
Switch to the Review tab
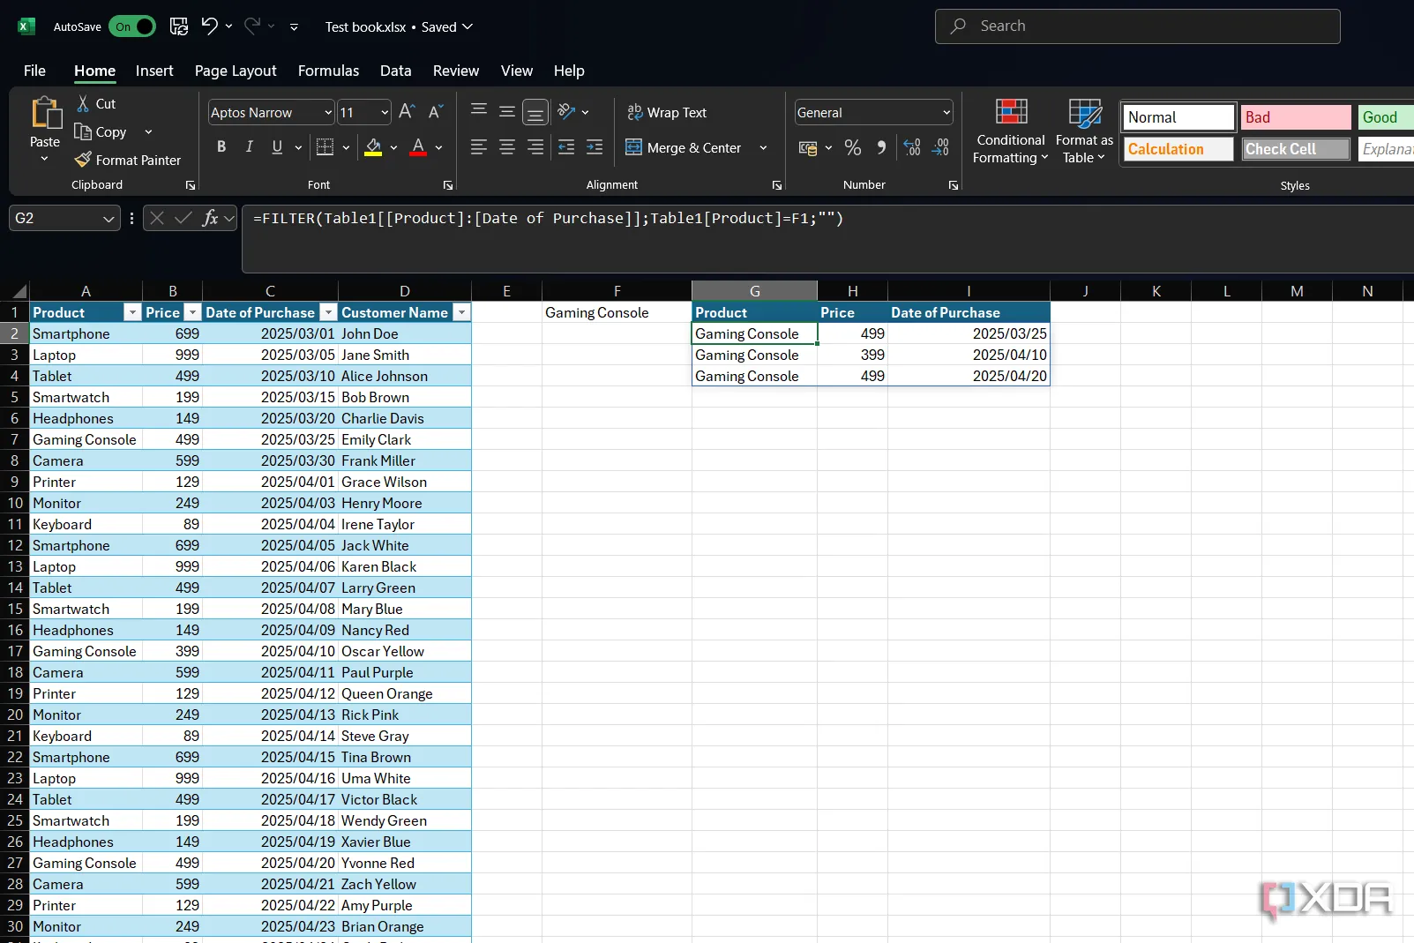click(456, 71)
